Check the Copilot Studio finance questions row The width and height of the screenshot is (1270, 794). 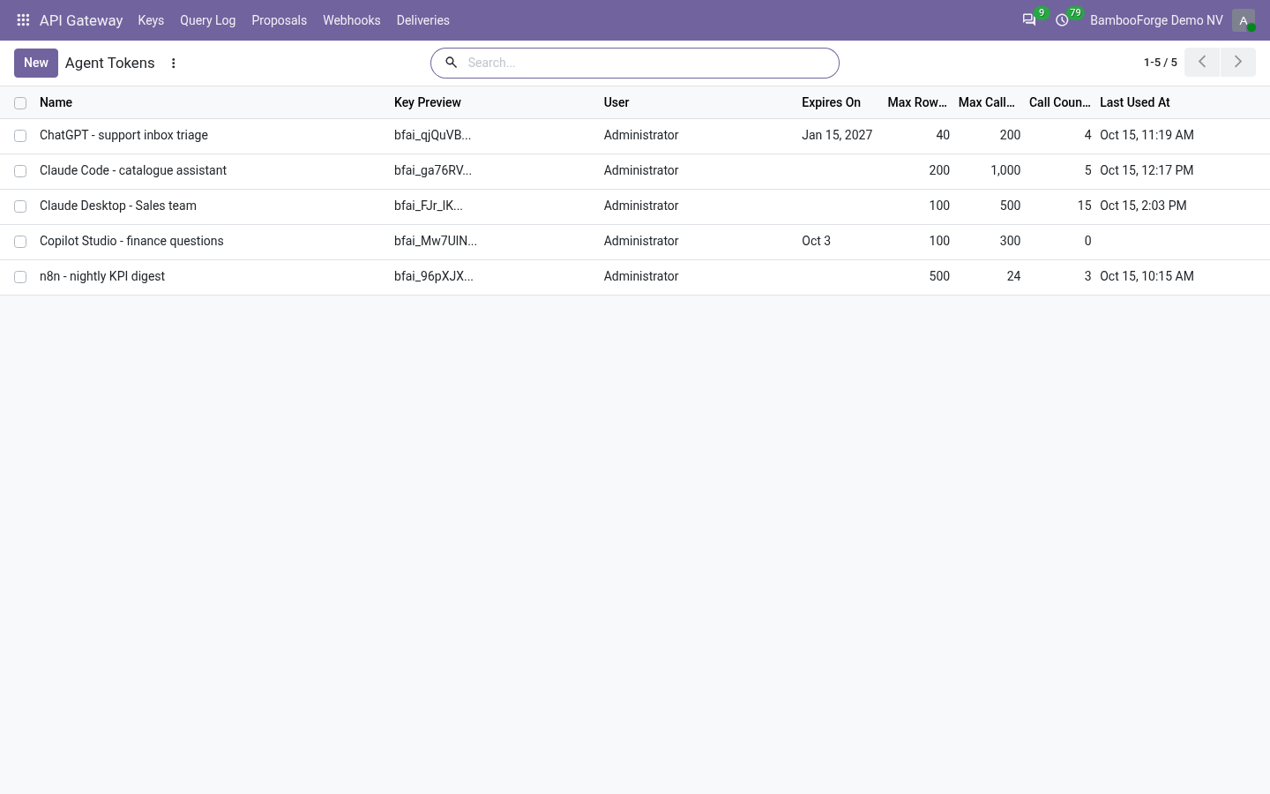(20, 242)
